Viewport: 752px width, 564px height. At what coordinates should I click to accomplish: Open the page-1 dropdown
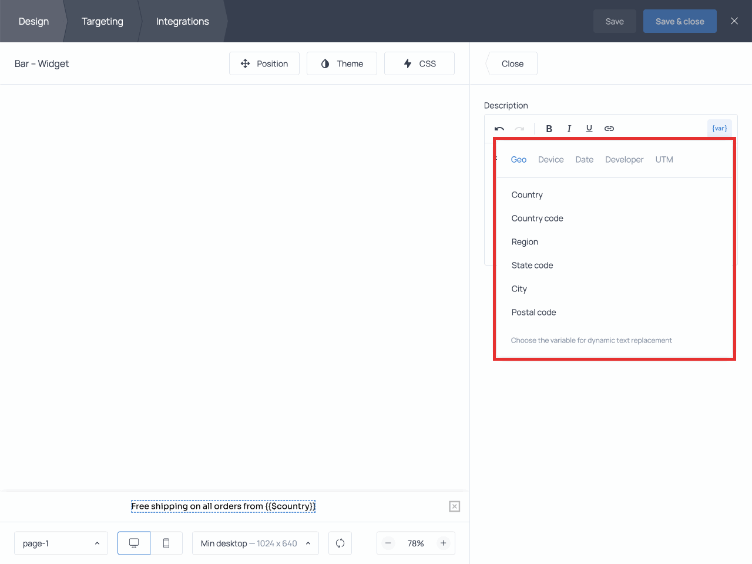tap(61, 543)
